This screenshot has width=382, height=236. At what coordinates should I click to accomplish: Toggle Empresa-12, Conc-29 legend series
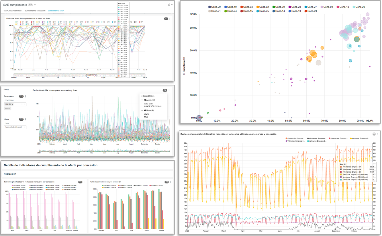(x=125, y=188)
